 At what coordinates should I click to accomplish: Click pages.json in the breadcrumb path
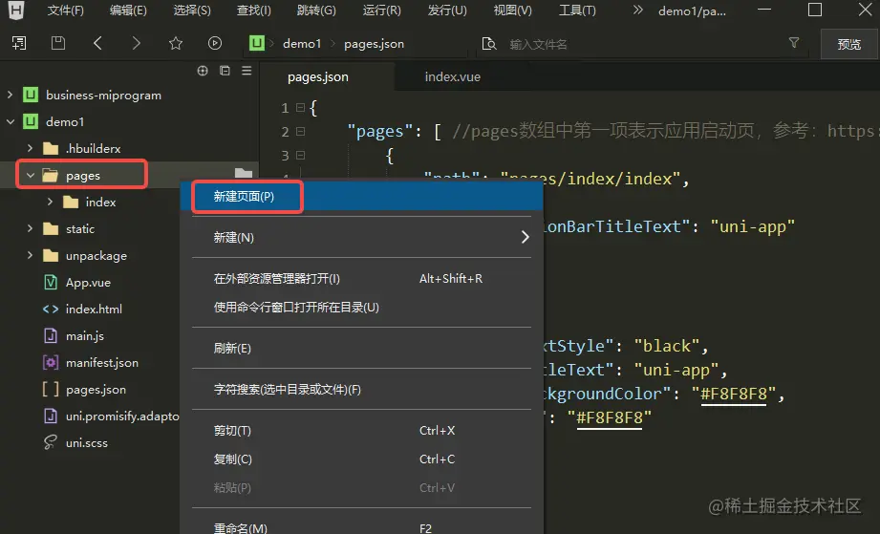point(374,44)
